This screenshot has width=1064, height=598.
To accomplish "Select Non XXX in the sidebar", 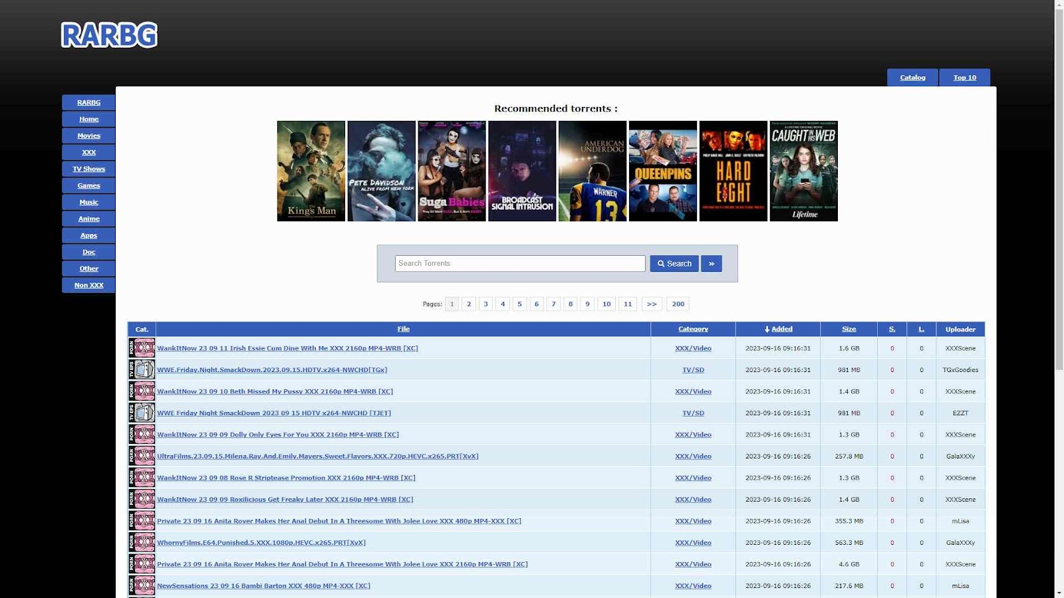I will click(x=88, y=285).
